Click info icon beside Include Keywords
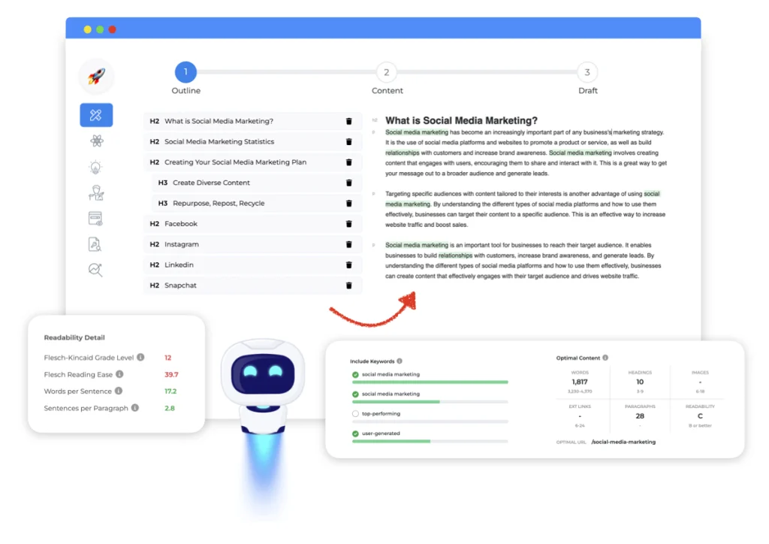The width and height of the screenshot is (769, 544). (x=400, y=361)
